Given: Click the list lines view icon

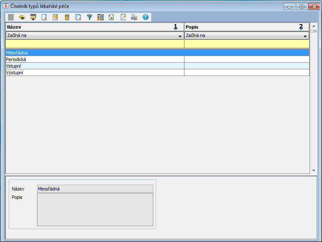Looking at the screenshot, I should (10, 17).
